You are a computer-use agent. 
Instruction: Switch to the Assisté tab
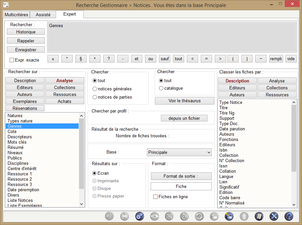tap(43, 15)
